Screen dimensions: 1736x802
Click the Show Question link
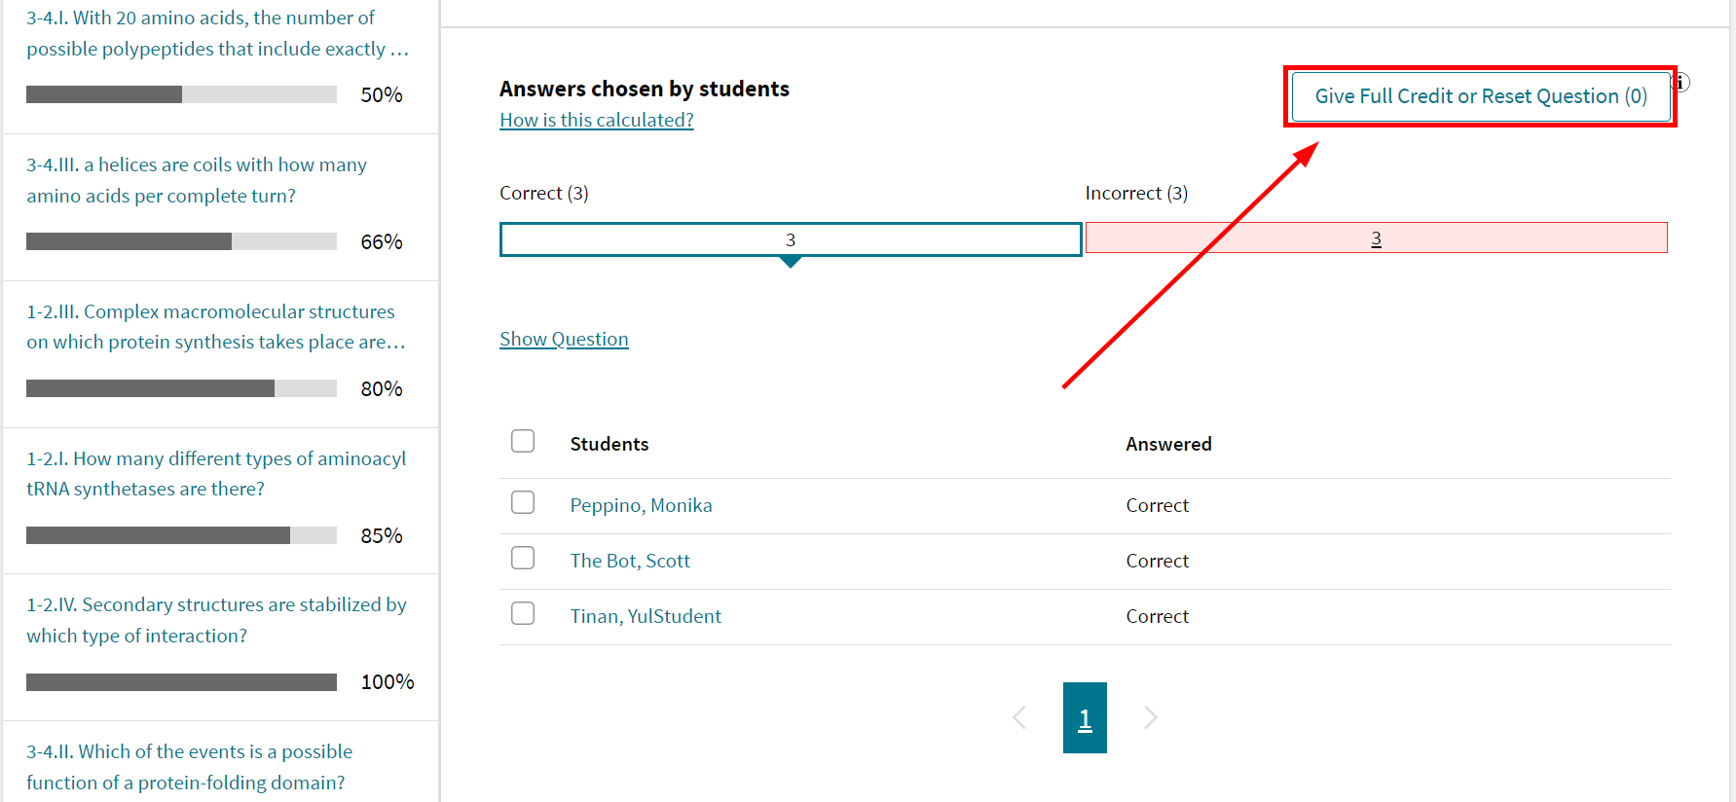pos(564,338)
